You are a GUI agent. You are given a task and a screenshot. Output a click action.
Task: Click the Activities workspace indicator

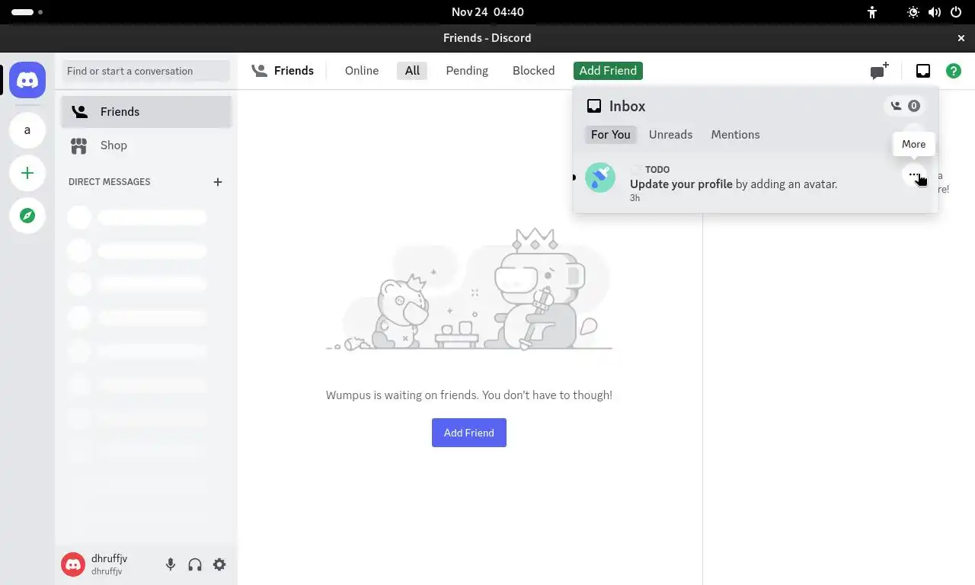pos(27,12)
